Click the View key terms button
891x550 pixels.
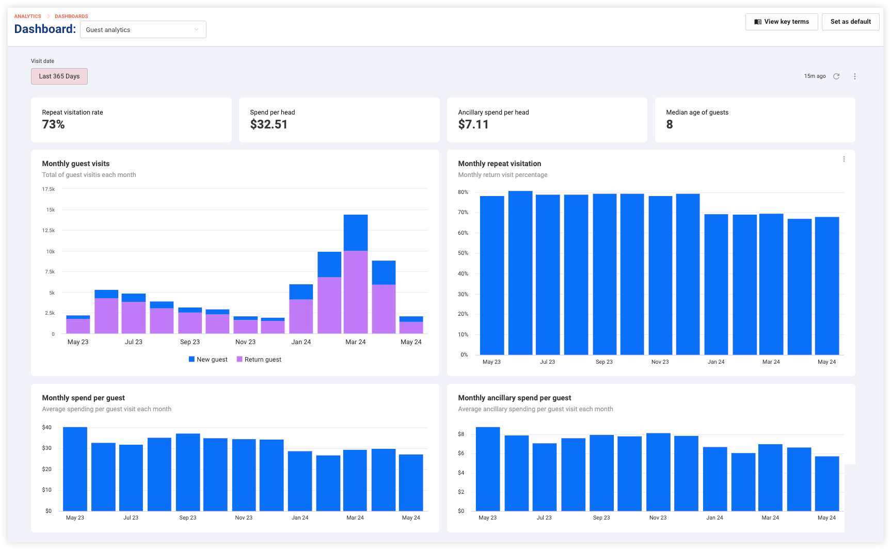coord(782,22)
